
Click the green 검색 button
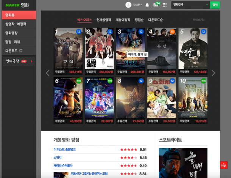pyautogui.click(x=215, y=5)
